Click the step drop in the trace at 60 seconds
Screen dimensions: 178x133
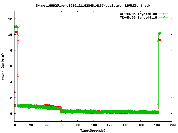coord(61,110)
